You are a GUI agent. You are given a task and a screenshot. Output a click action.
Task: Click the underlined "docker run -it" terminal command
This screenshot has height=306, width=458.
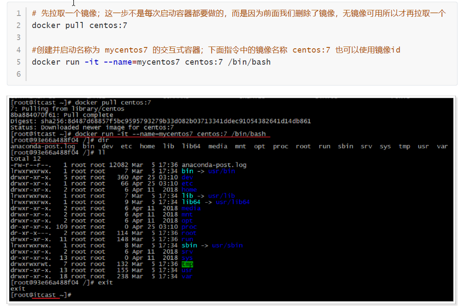pos(170,134)
